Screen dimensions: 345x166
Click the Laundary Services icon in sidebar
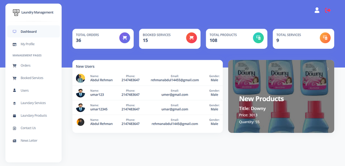coord(15,103)
